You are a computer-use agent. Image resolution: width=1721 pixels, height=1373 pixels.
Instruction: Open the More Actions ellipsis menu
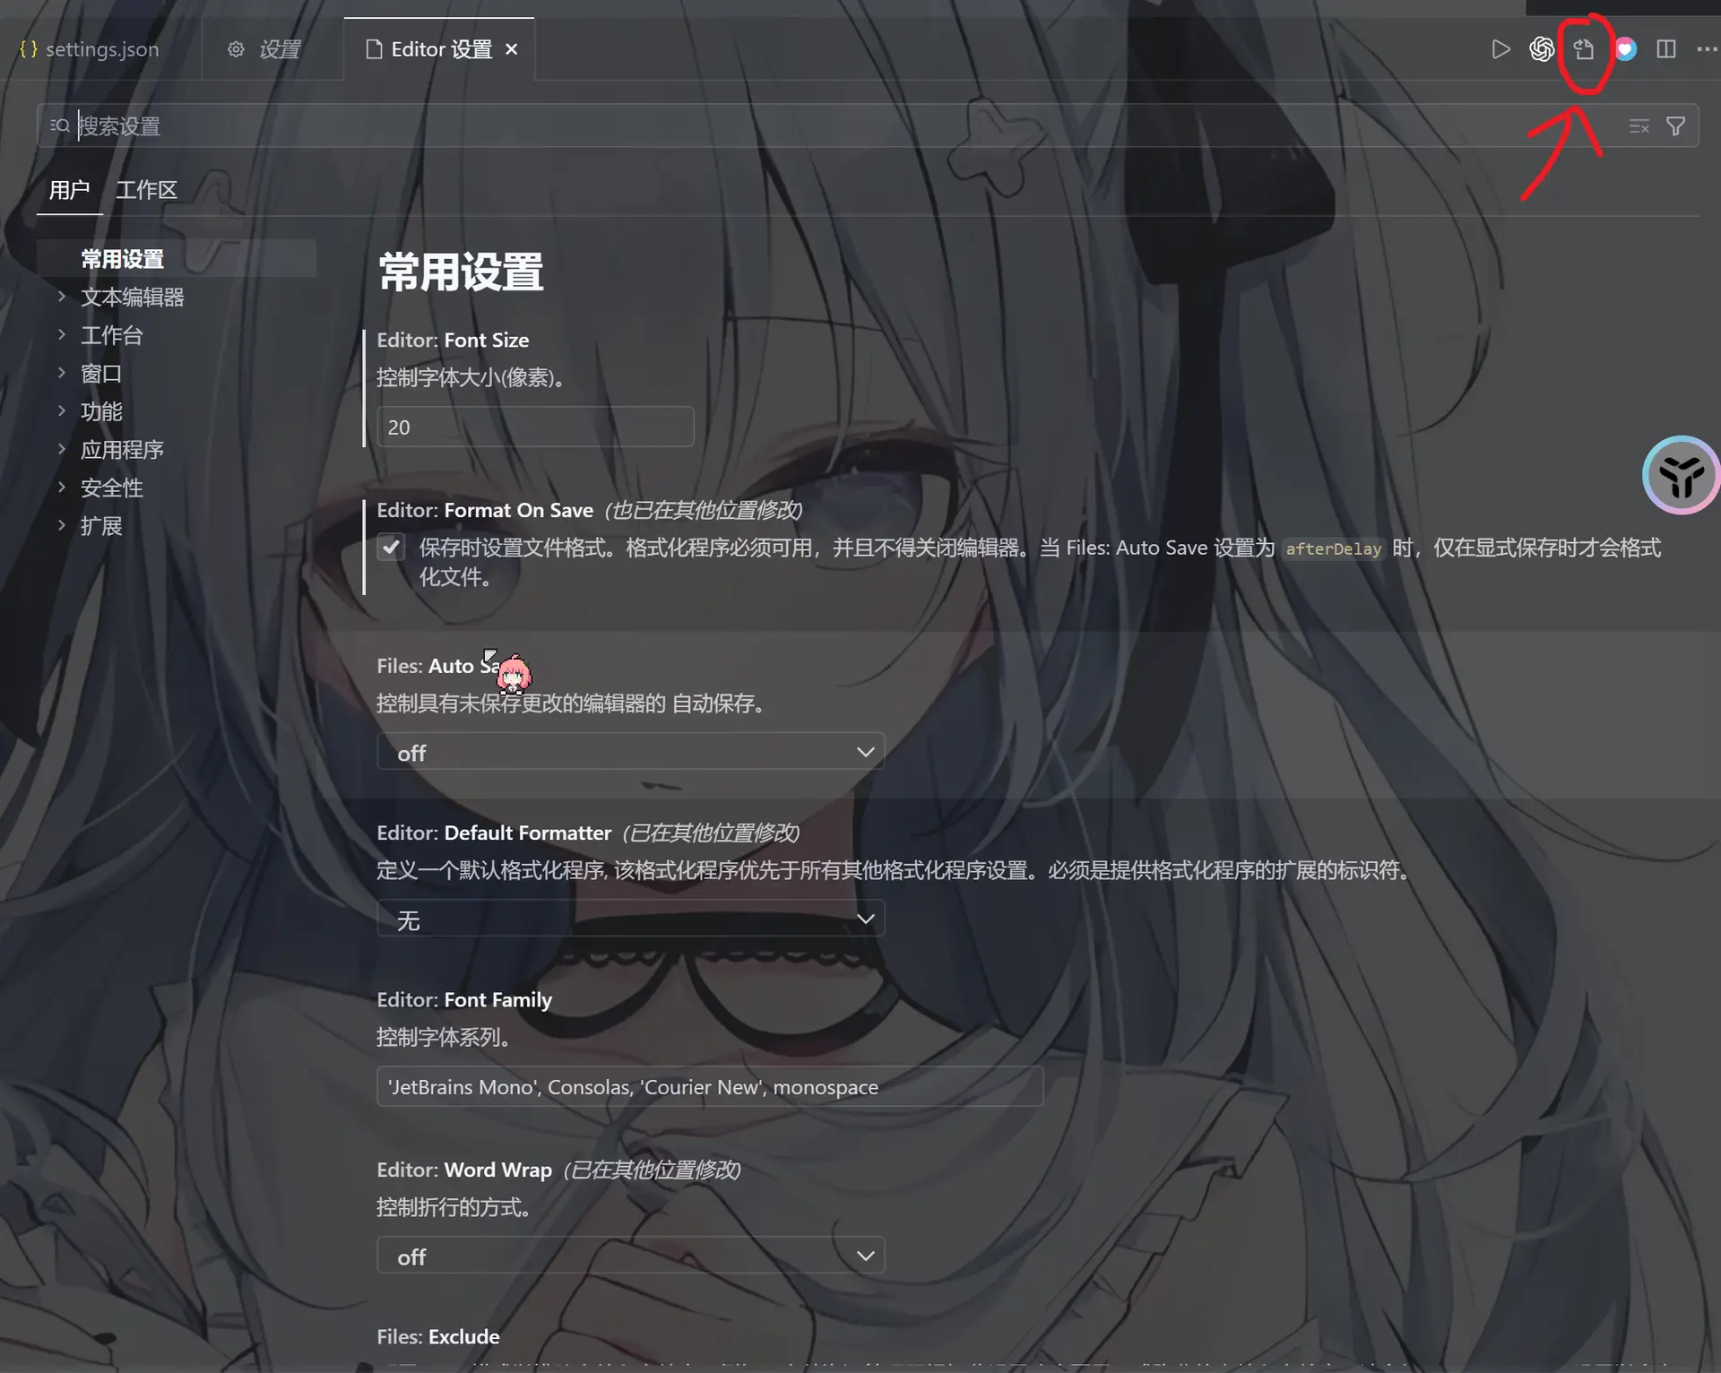1707,49
